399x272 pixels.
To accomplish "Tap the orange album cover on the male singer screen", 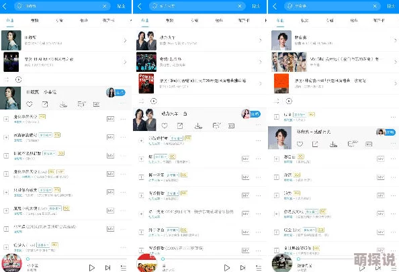I will pos(281,83).
